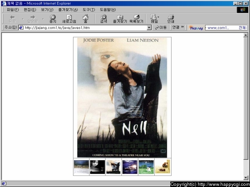Open the 파일(F) menu
The width and height of the screenshot is (250, 187).
13,10
